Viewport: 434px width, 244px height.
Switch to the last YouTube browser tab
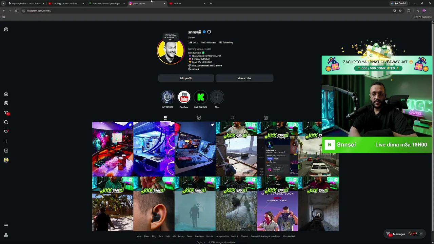pyautogui.click(x=187, y=3)
